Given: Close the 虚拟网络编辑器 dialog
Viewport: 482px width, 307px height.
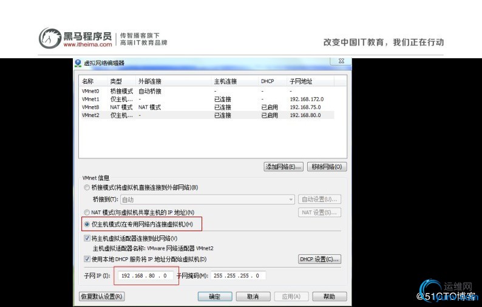Looking at the screenshot, I should [x=341, y=61].
